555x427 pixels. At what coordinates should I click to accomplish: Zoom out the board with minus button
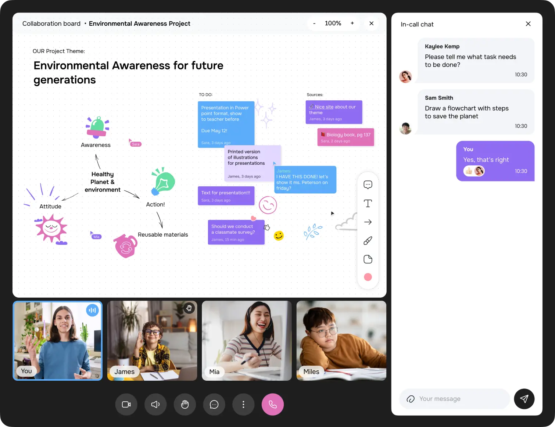(314, 24)
